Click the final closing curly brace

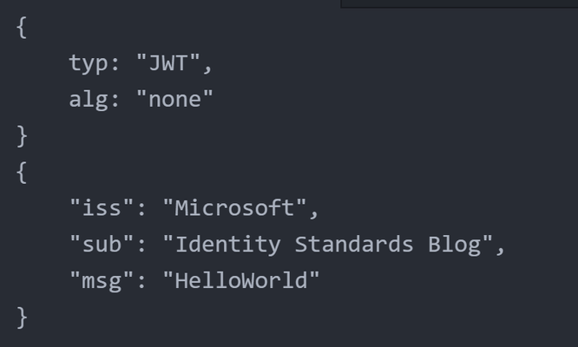pos(22,318)
